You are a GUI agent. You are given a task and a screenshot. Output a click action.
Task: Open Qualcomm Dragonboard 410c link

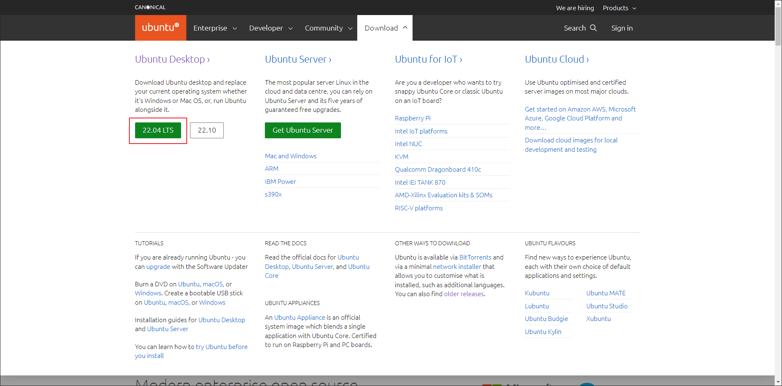pos(438,169)
